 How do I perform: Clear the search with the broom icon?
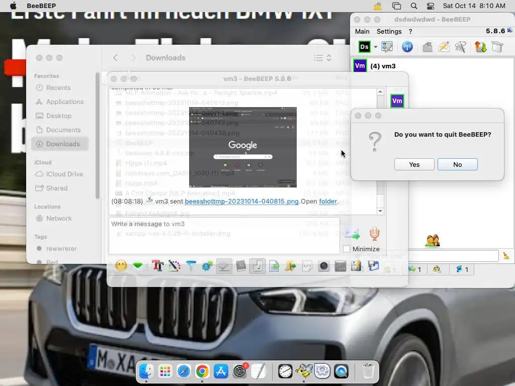[506, 256]
